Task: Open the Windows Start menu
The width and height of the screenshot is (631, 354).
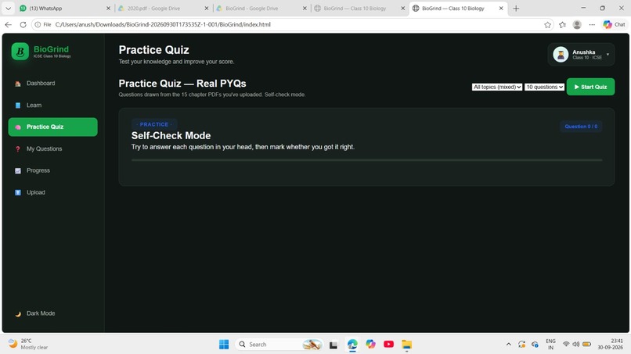Action: (224, 345)
